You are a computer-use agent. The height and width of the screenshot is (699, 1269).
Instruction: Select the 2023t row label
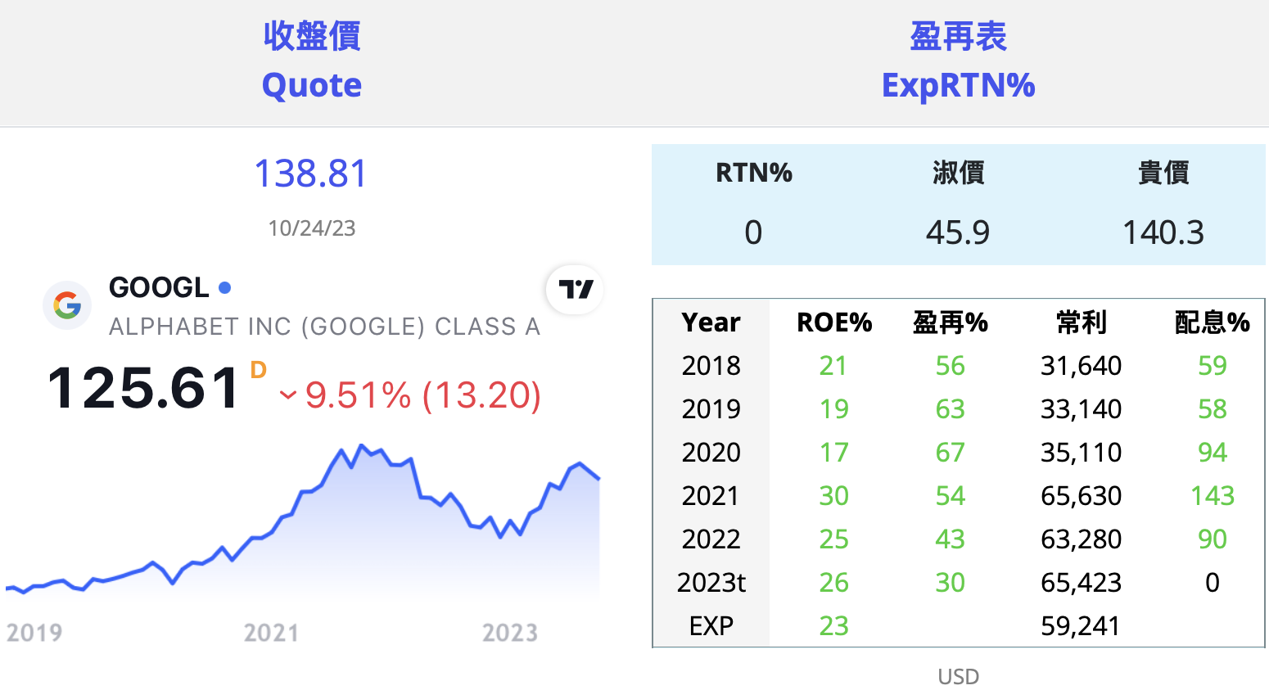click(711, 582)
